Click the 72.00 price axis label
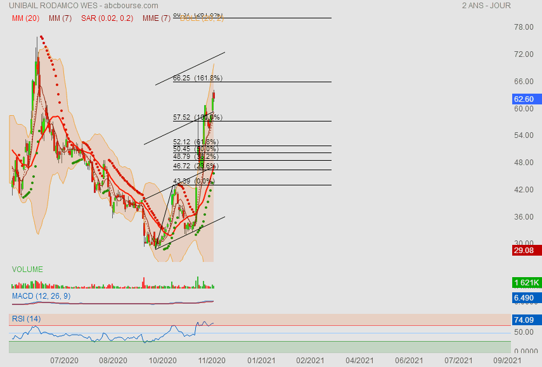The height and width of the screenshot is (367, 542). (x=524, y=54)
